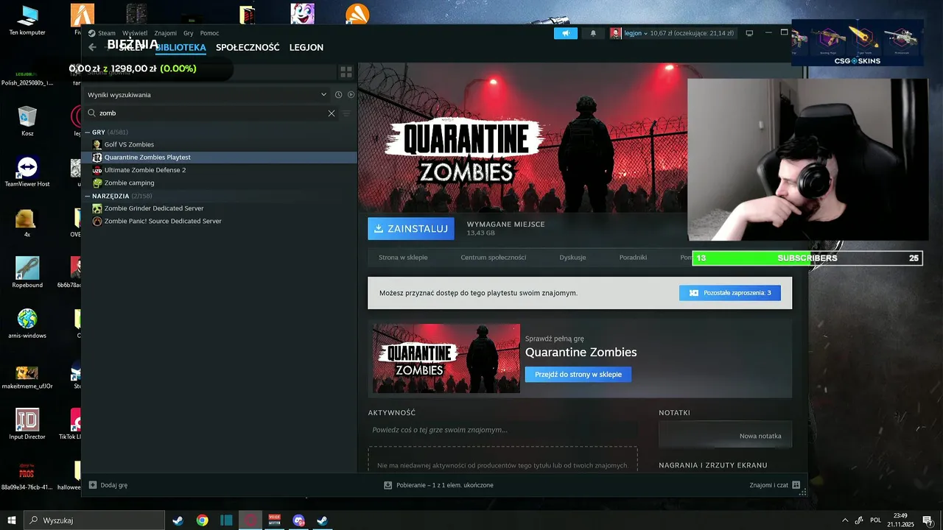Open Input Director desktop icon

(x=27, y=425)
